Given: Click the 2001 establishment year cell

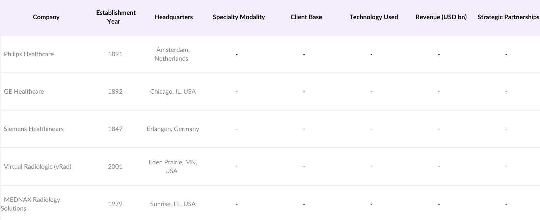Looking at the screenshot, I should click(115, 167).
